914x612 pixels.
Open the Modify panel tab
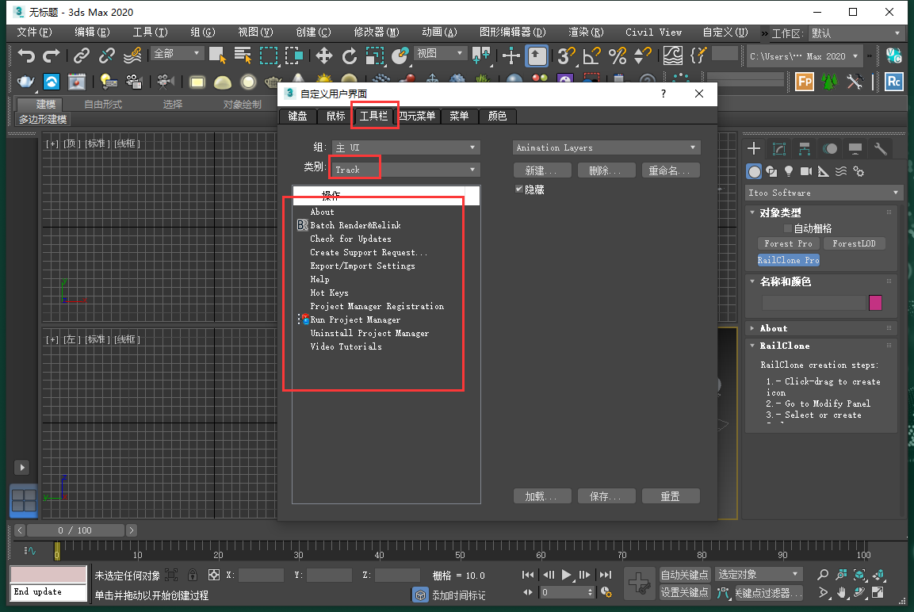coord(778,148)
